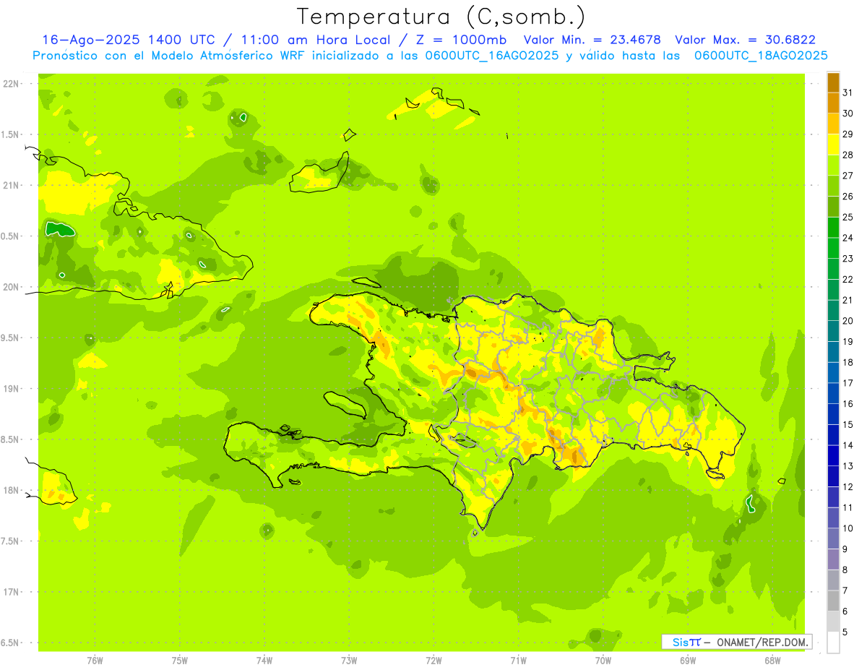Click the '21N' latitude label
This screenshot has width=867, height=670.
(x=12, y=186)
